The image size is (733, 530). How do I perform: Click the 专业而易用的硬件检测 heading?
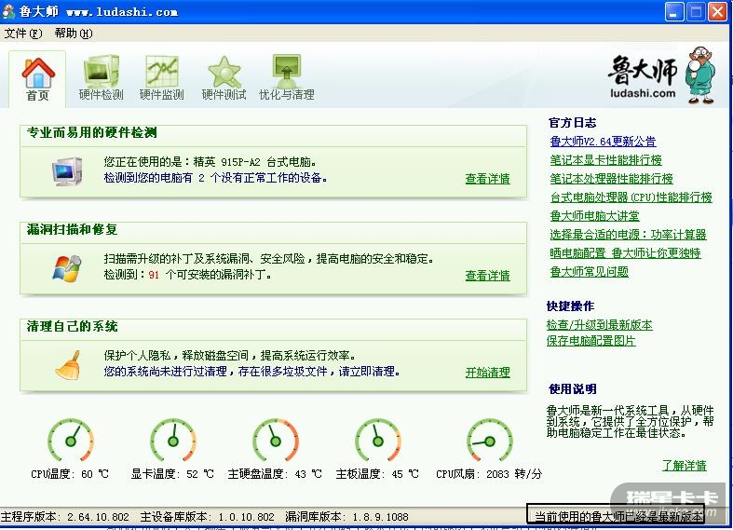tap(92, 133)
